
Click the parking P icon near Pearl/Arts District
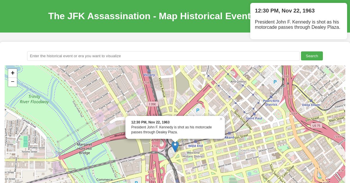[275, 82]
